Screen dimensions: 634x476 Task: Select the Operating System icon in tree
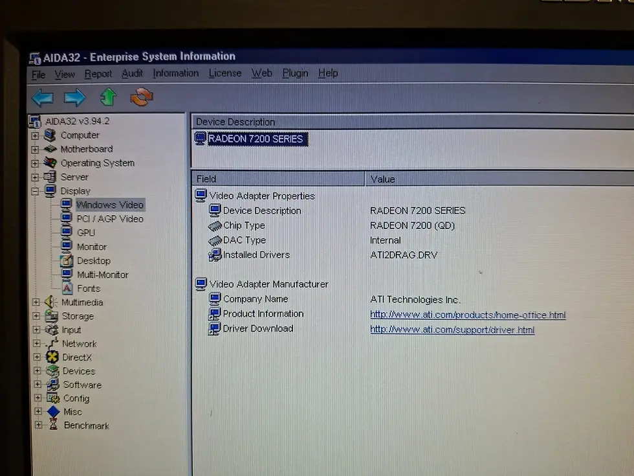(x=50, y=163)
